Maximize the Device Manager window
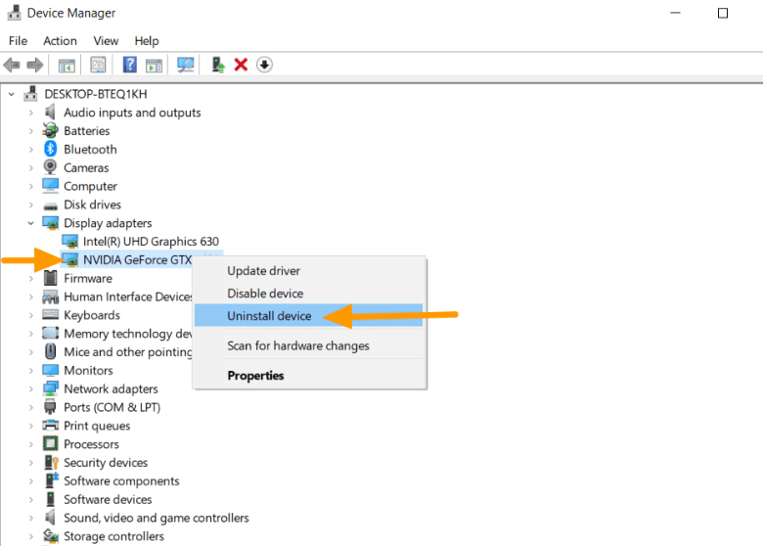 coord(723,13)
